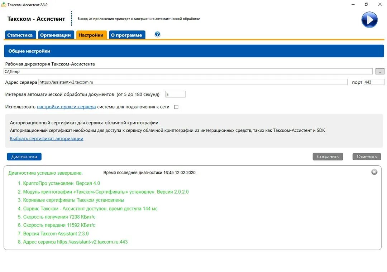Enable system proxy-server settings checkbox
Screen dimensions: 387x272
176,107
